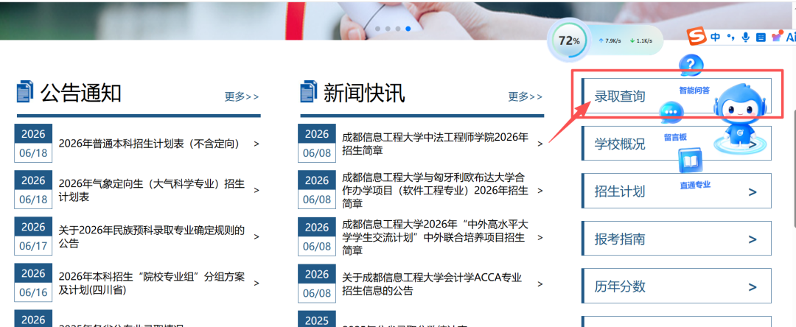This screenshot has height=327, width=796.
Task: Open the 历年分数 menu entry
Action: 676,286
